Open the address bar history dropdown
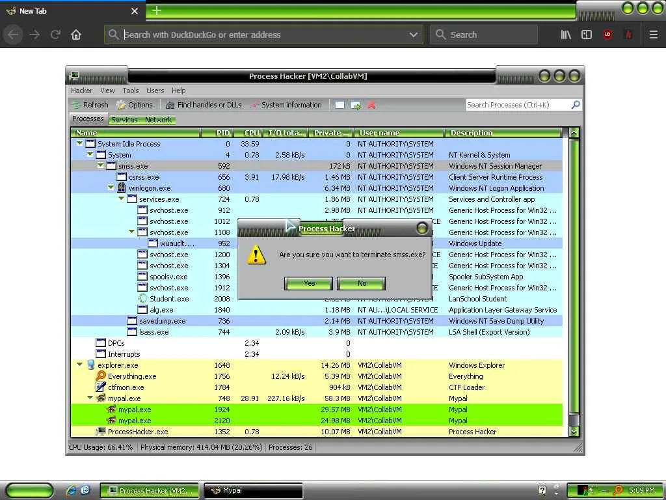 [413, 35]
